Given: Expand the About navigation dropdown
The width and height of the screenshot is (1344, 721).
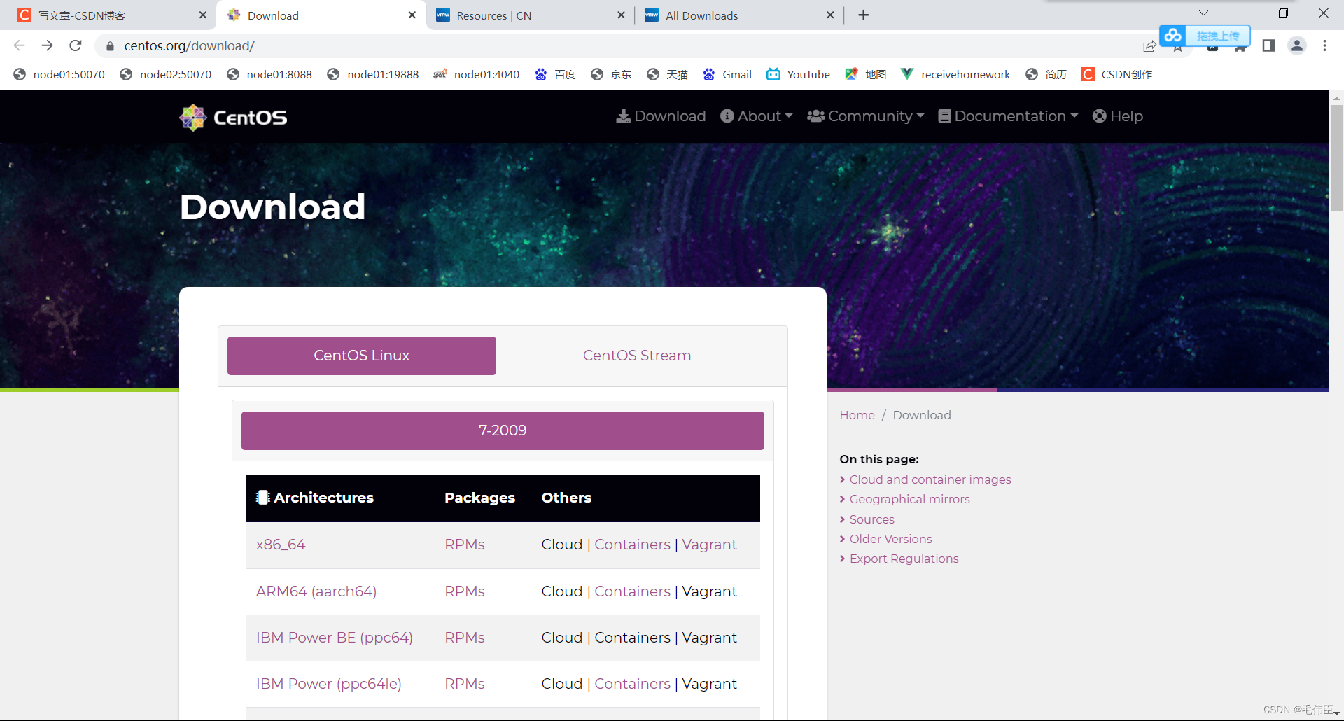Looking at the screenshot, I should click(x=757, y=116).
